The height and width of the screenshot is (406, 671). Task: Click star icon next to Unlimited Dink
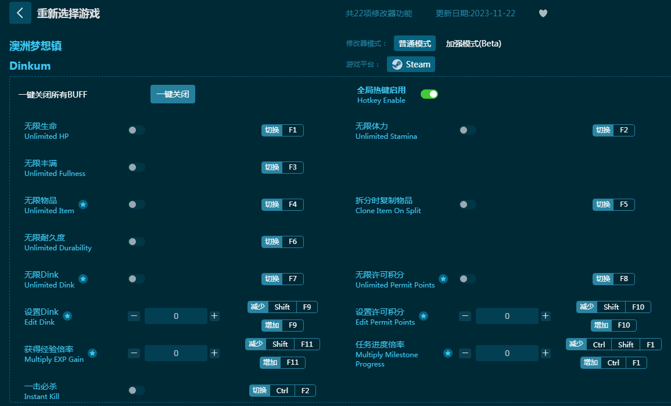click(x=83, y=279)
